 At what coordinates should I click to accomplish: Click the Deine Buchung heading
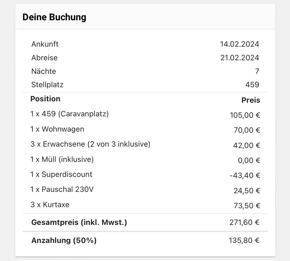(54, 17)
